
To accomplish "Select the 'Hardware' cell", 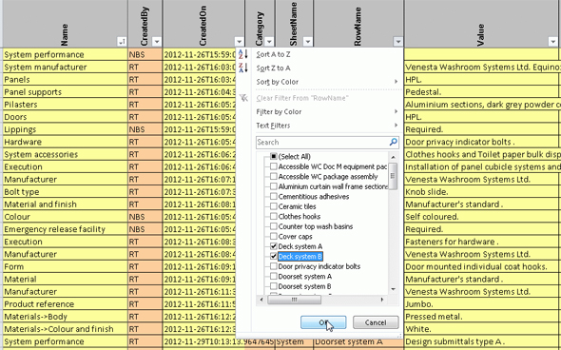I will click(65, 142).
